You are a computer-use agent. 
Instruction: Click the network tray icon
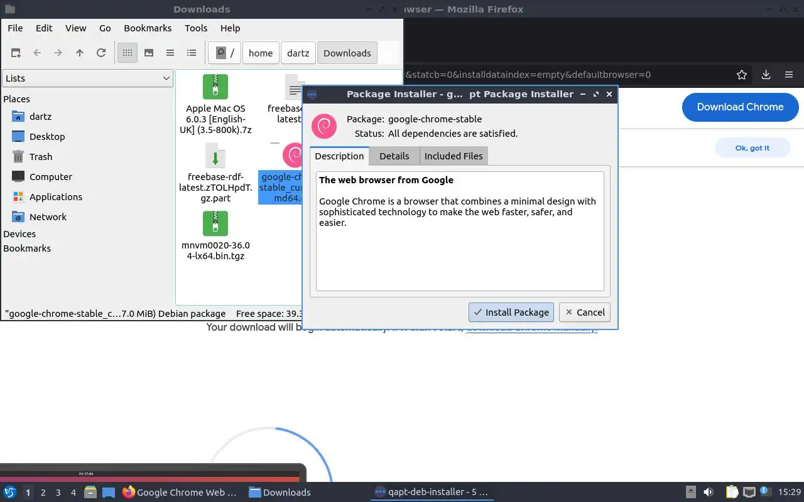click(749, 493)
